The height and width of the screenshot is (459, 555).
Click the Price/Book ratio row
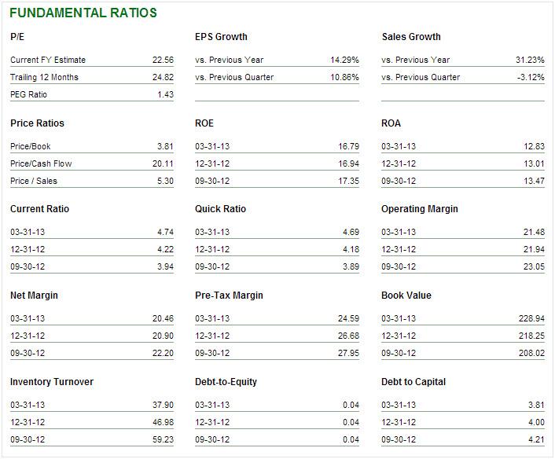click(92, 146)
